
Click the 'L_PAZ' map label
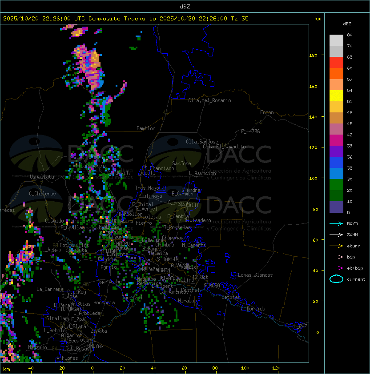(300, 326)
